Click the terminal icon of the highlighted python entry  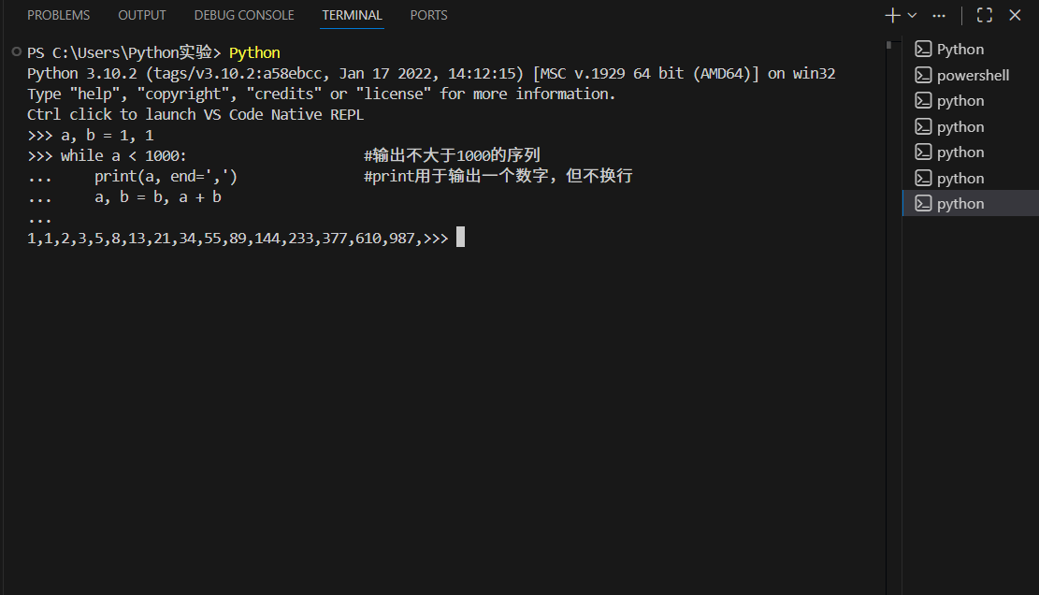coord(923,203)
